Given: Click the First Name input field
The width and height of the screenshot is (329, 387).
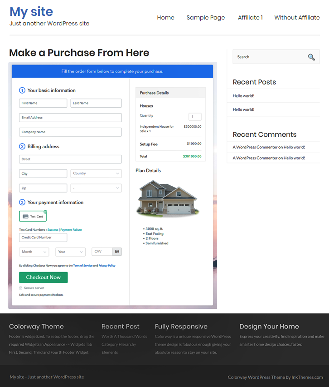Looking at the screenshot, I should [x=43, y=103].
